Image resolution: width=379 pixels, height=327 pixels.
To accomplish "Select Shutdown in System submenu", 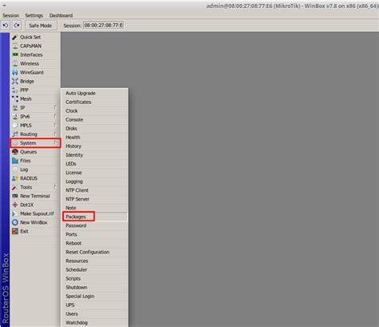I will pyautogui.click(x=94, y=287).
